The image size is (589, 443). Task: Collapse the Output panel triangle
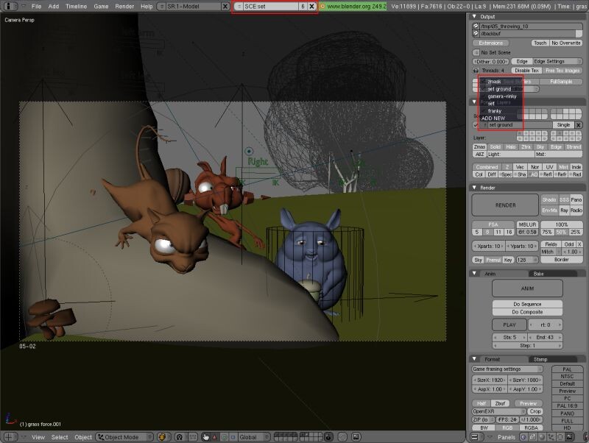point(474,16)
